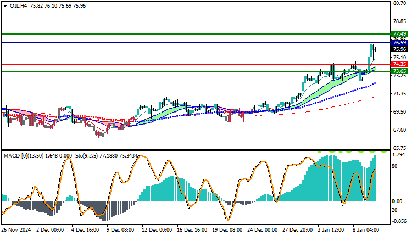
Task: Select the 74.35 red price label
Action: coord(399,64)
